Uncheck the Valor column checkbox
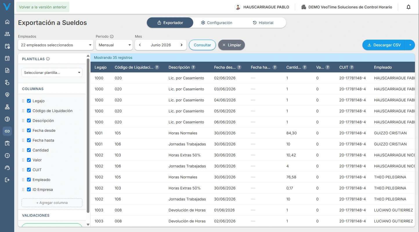419x232 pixels. [29, 160]
